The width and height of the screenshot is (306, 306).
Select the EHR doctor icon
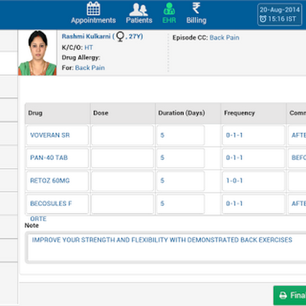[169, 8]
